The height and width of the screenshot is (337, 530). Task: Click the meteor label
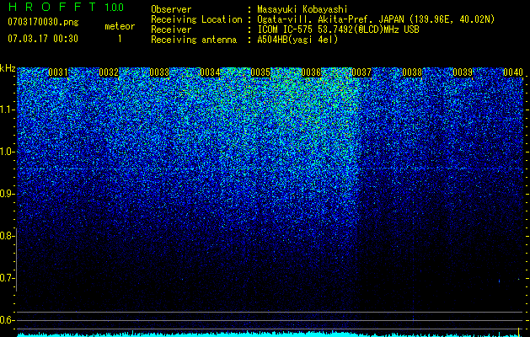click(120, 26)
